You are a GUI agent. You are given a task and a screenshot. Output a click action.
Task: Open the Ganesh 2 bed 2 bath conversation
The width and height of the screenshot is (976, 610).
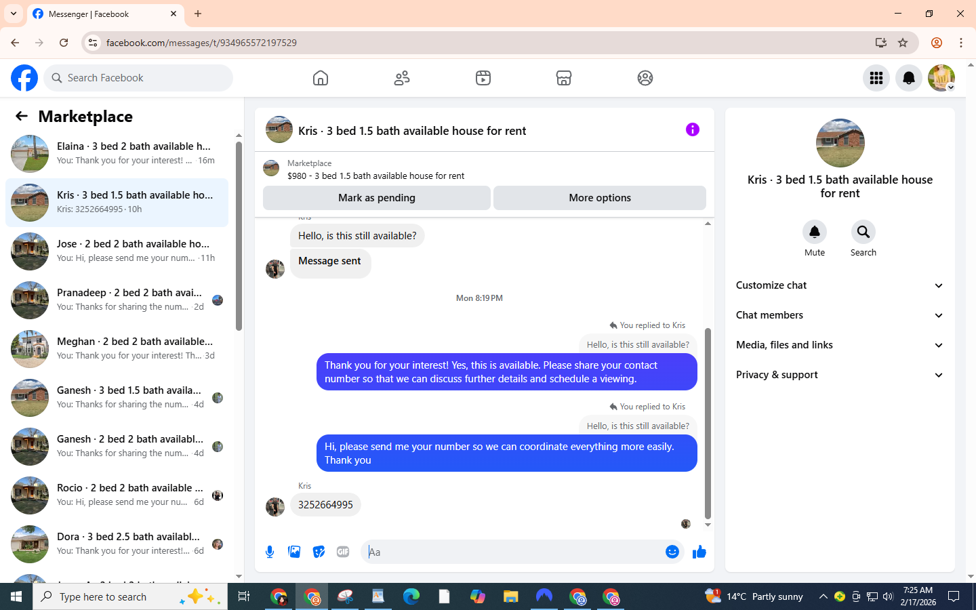pyautogui.click(x=117, y=447)
